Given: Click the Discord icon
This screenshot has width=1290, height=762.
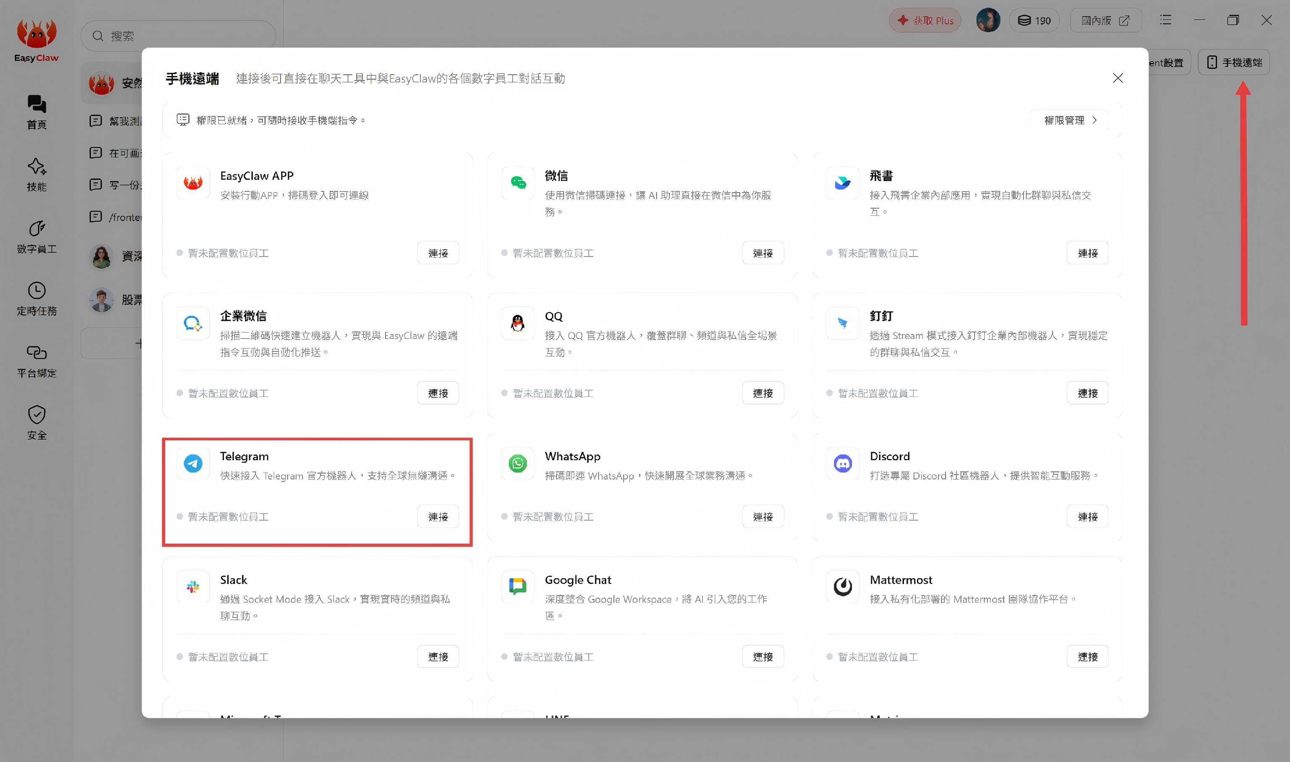Looking at the screenshot, I should point(843,463).
